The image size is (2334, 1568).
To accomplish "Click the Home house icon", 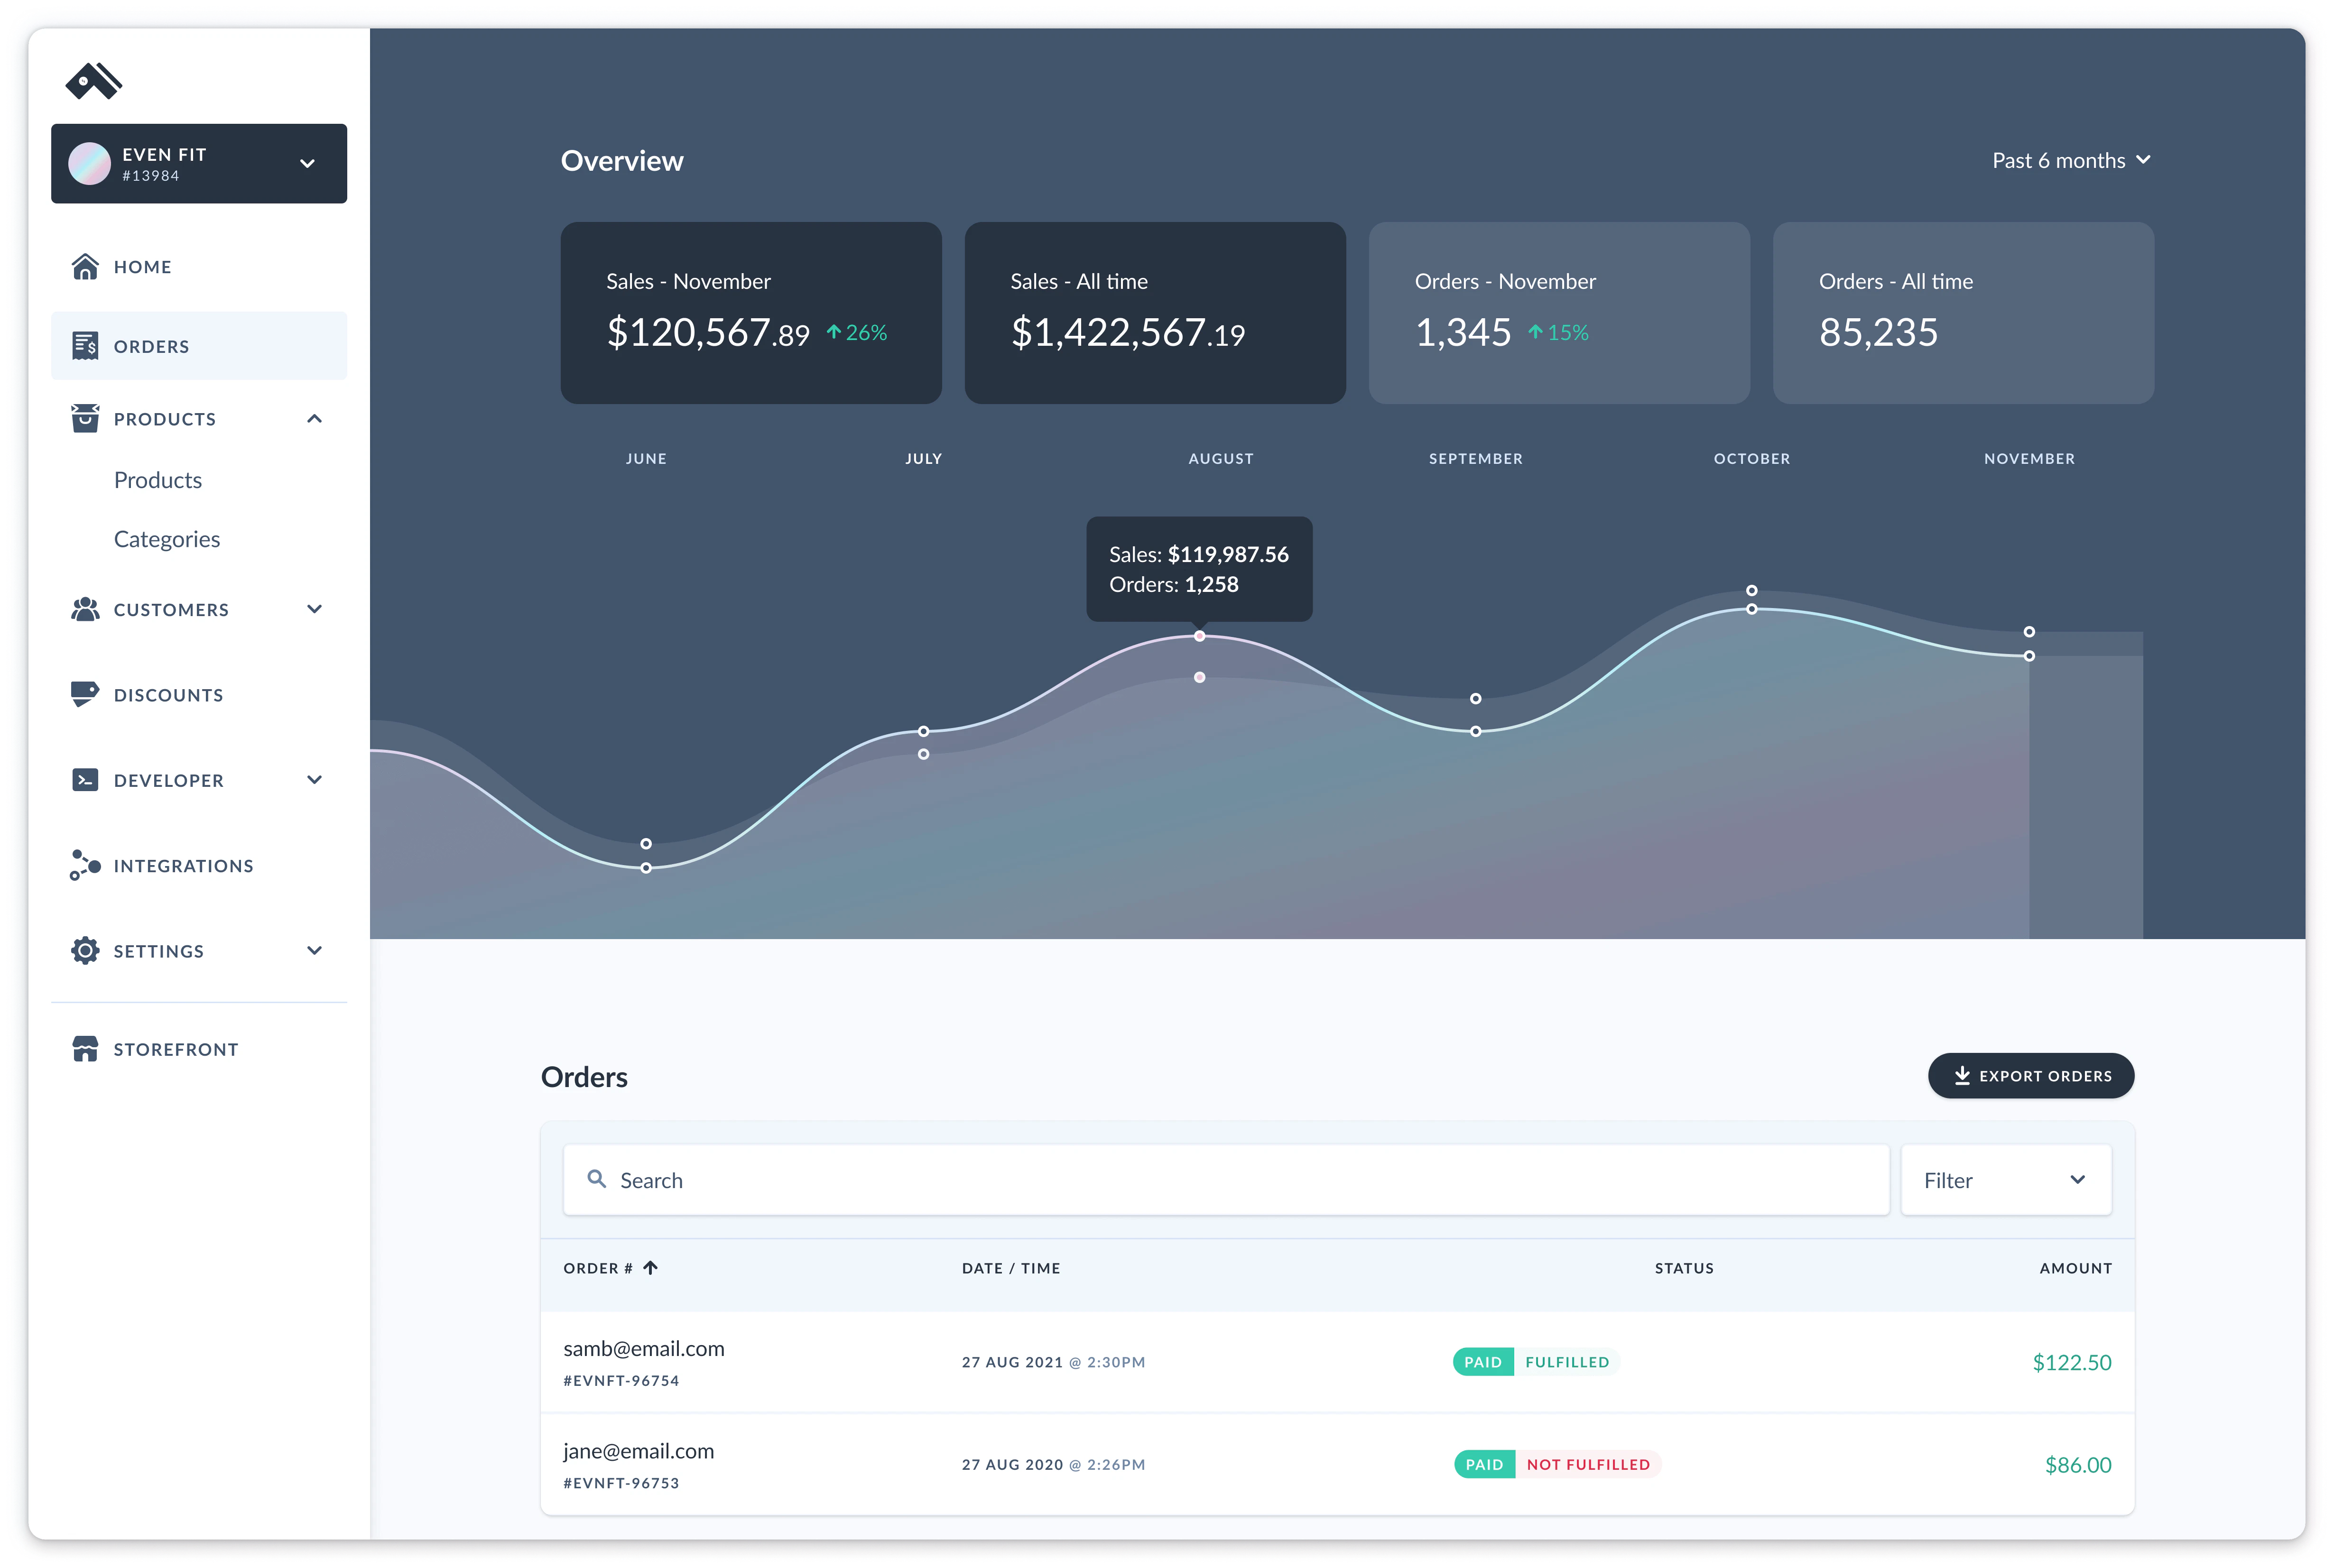I will (x=85, y=267).
